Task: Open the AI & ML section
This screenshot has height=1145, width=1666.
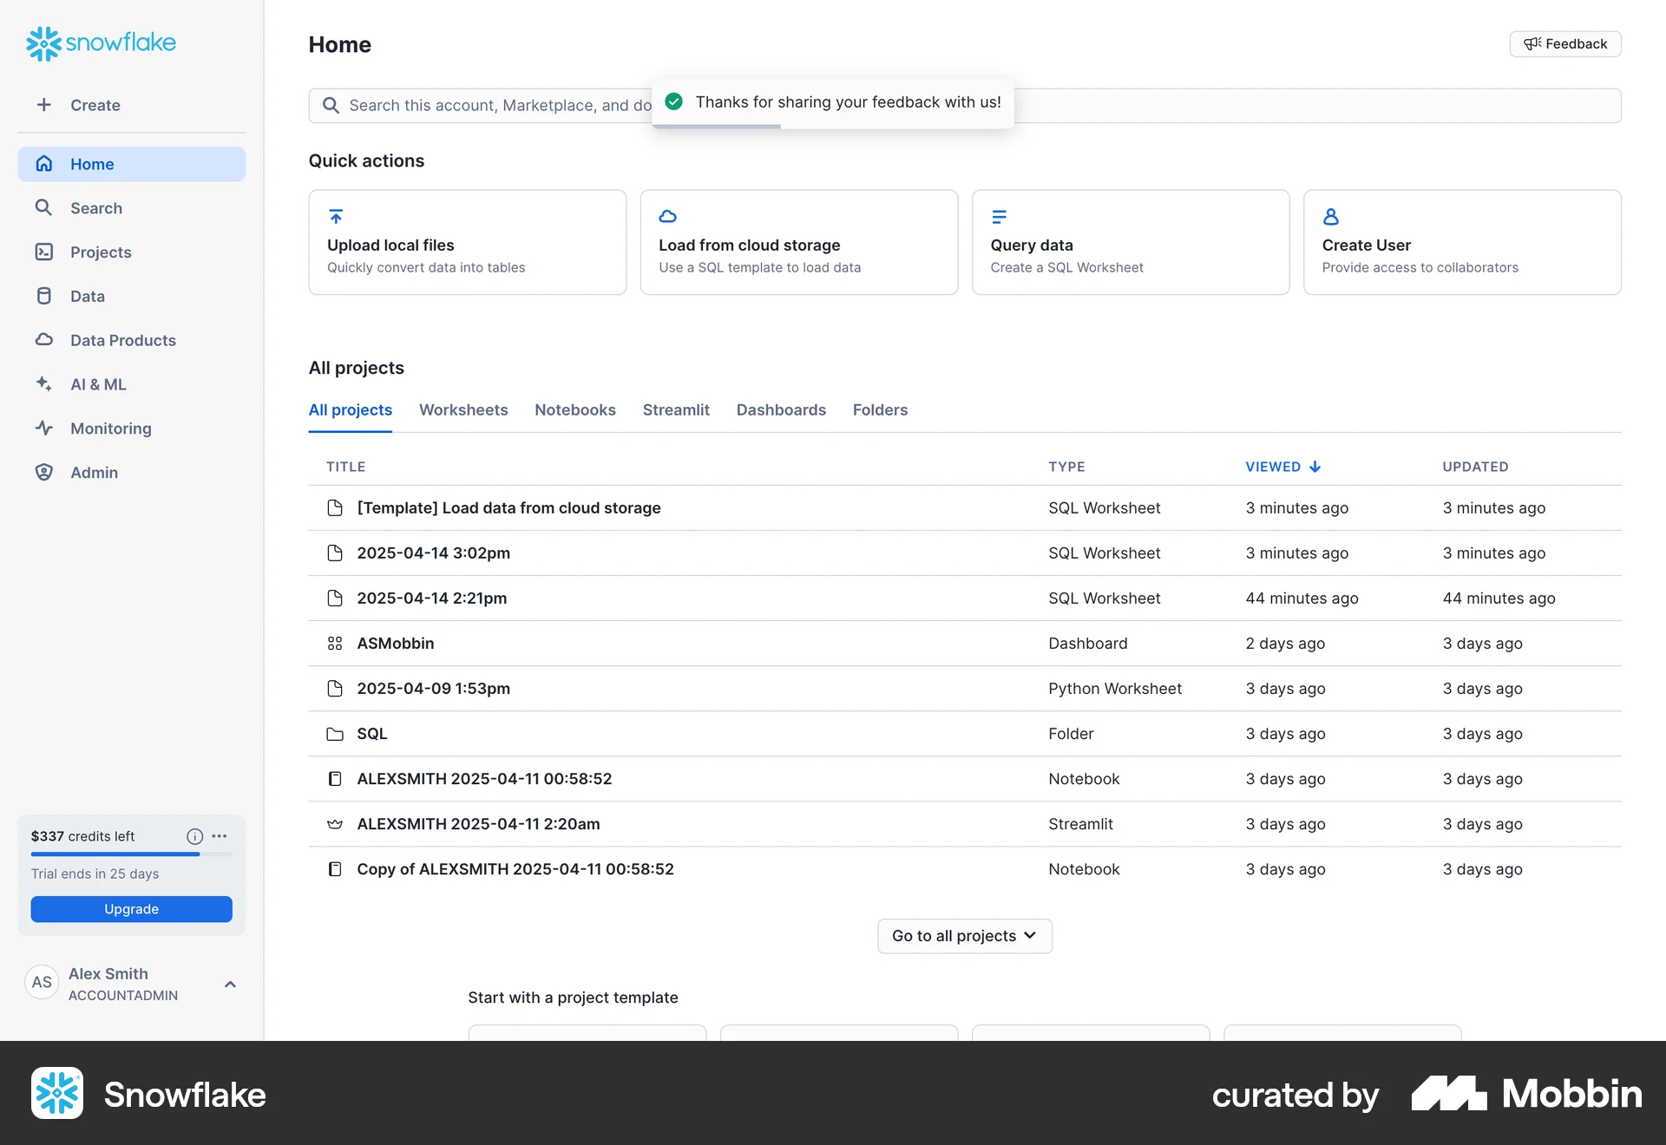Action: coord(98,384)
